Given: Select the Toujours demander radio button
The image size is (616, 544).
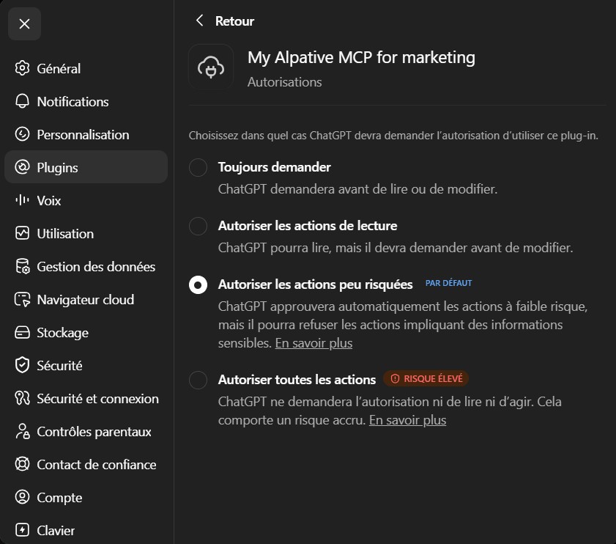Looking at the screenshot, I should coord(198,168).
